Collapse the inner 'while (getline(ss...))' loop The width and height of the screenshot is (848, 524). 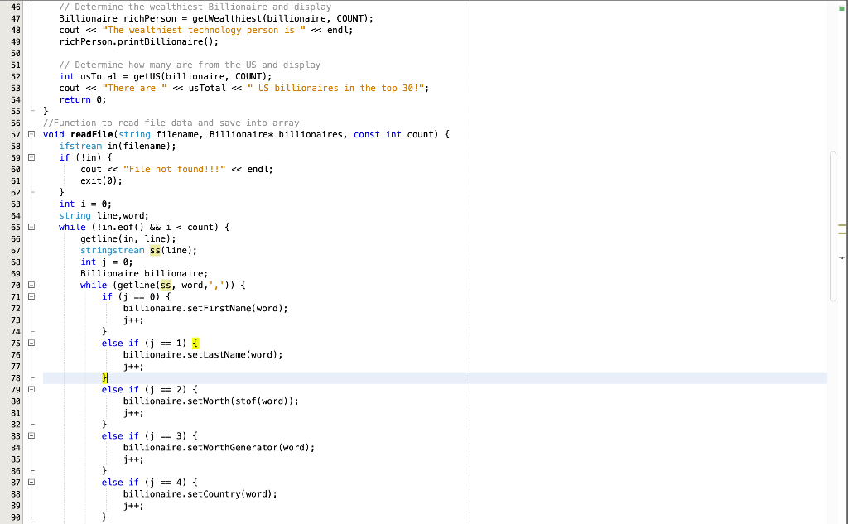31,285
